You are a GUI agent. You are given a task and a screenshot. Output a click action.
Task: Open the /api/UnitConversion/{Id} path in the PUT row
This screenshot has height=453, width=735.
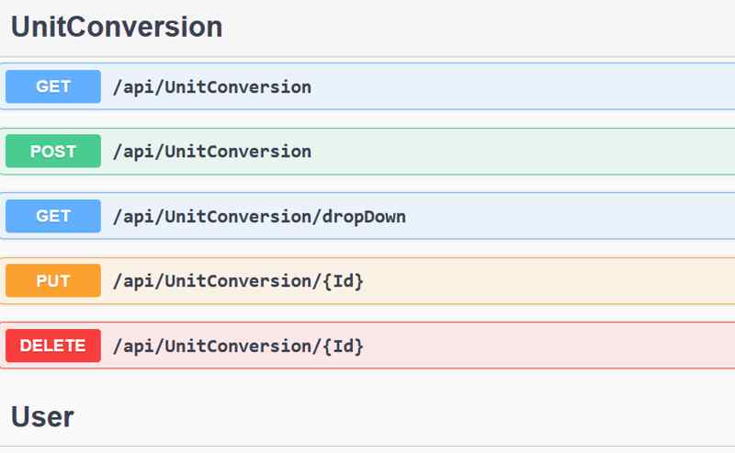[238, 281]
